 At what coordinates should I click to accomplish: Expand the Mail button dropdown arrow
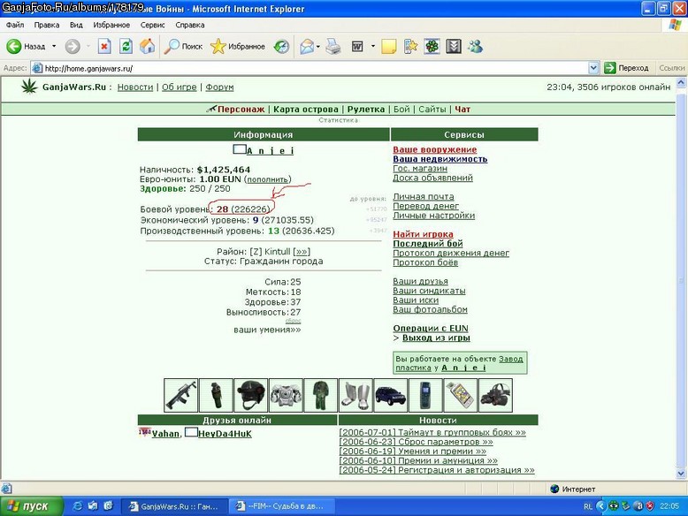point(318,47)
